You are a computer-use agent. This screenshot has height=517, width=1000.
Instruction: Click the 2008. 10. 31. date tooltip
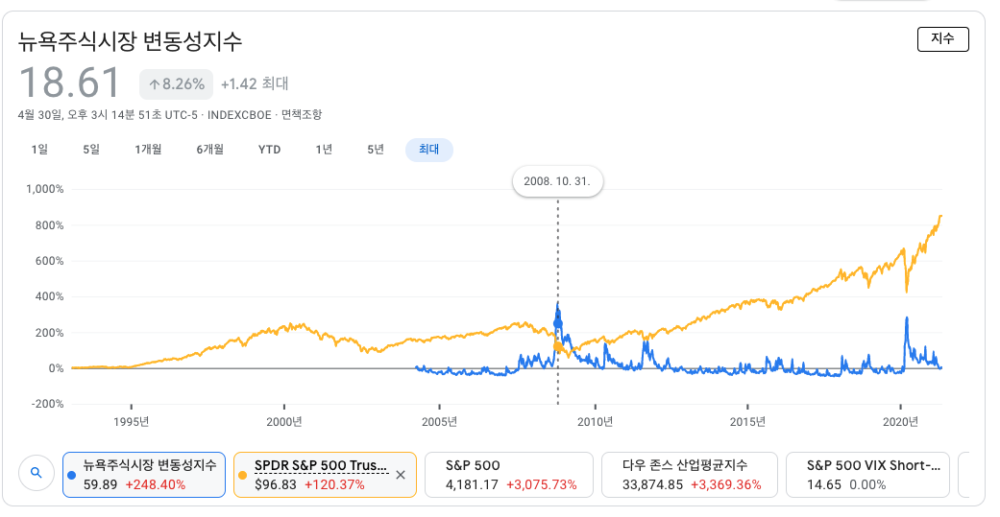(x=557, y=181)
